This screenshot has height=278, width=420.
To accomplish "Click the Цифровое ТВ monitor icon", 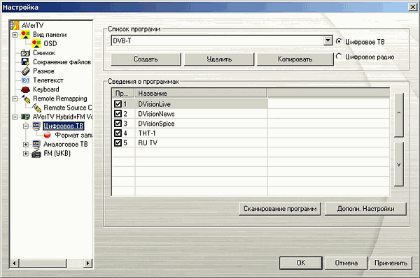I will coord(36,126).
